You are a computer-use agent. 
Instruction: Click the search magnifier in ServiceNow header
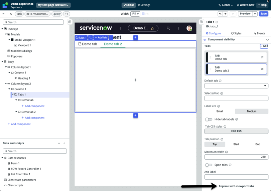pyautogui.click(x=168, y=28)
